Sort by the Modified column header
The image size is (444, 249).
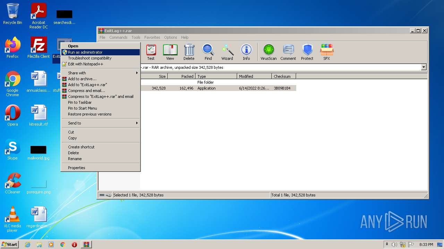(254, 76)
